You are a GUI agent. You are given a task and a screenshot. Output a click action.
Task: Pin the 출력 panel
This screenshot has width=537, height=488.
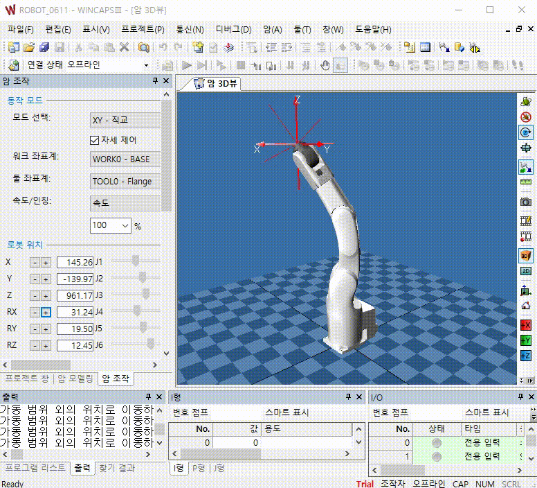148,397
